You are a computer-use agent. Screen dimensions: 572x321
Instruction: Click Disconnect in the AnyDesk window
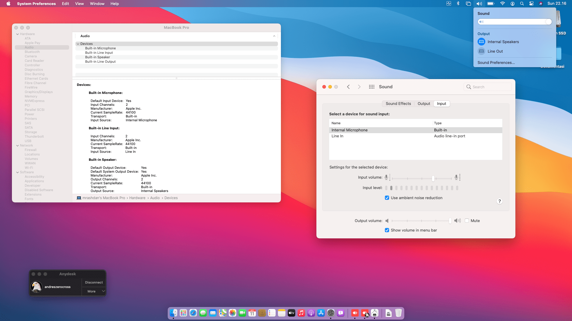[94, 282]
